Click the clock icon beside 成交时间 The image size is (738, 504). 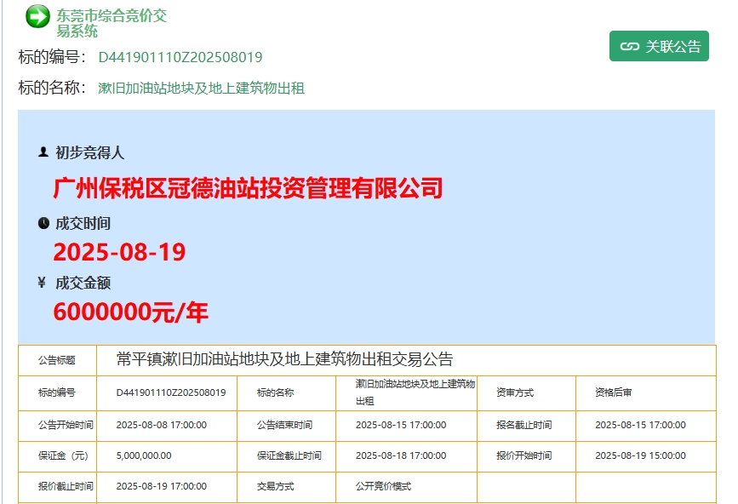(43, 223)
